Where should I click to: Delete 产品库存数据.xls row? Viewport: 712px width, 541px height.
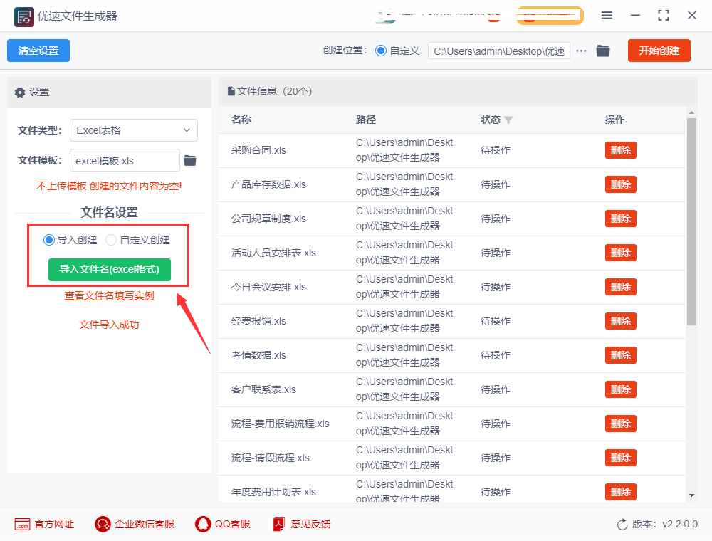point(620,184)
